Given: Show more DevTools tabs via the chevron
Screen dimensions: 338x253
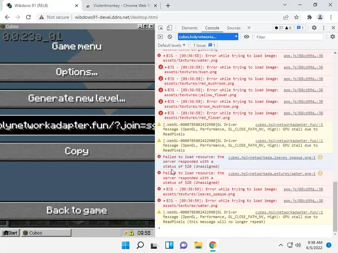Looking at the screenshot, I should coord(249,28).
